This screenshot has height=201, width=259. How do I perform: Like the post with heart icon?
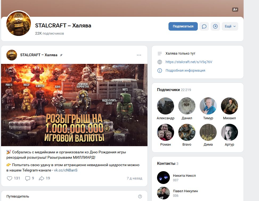pos(10,178)
